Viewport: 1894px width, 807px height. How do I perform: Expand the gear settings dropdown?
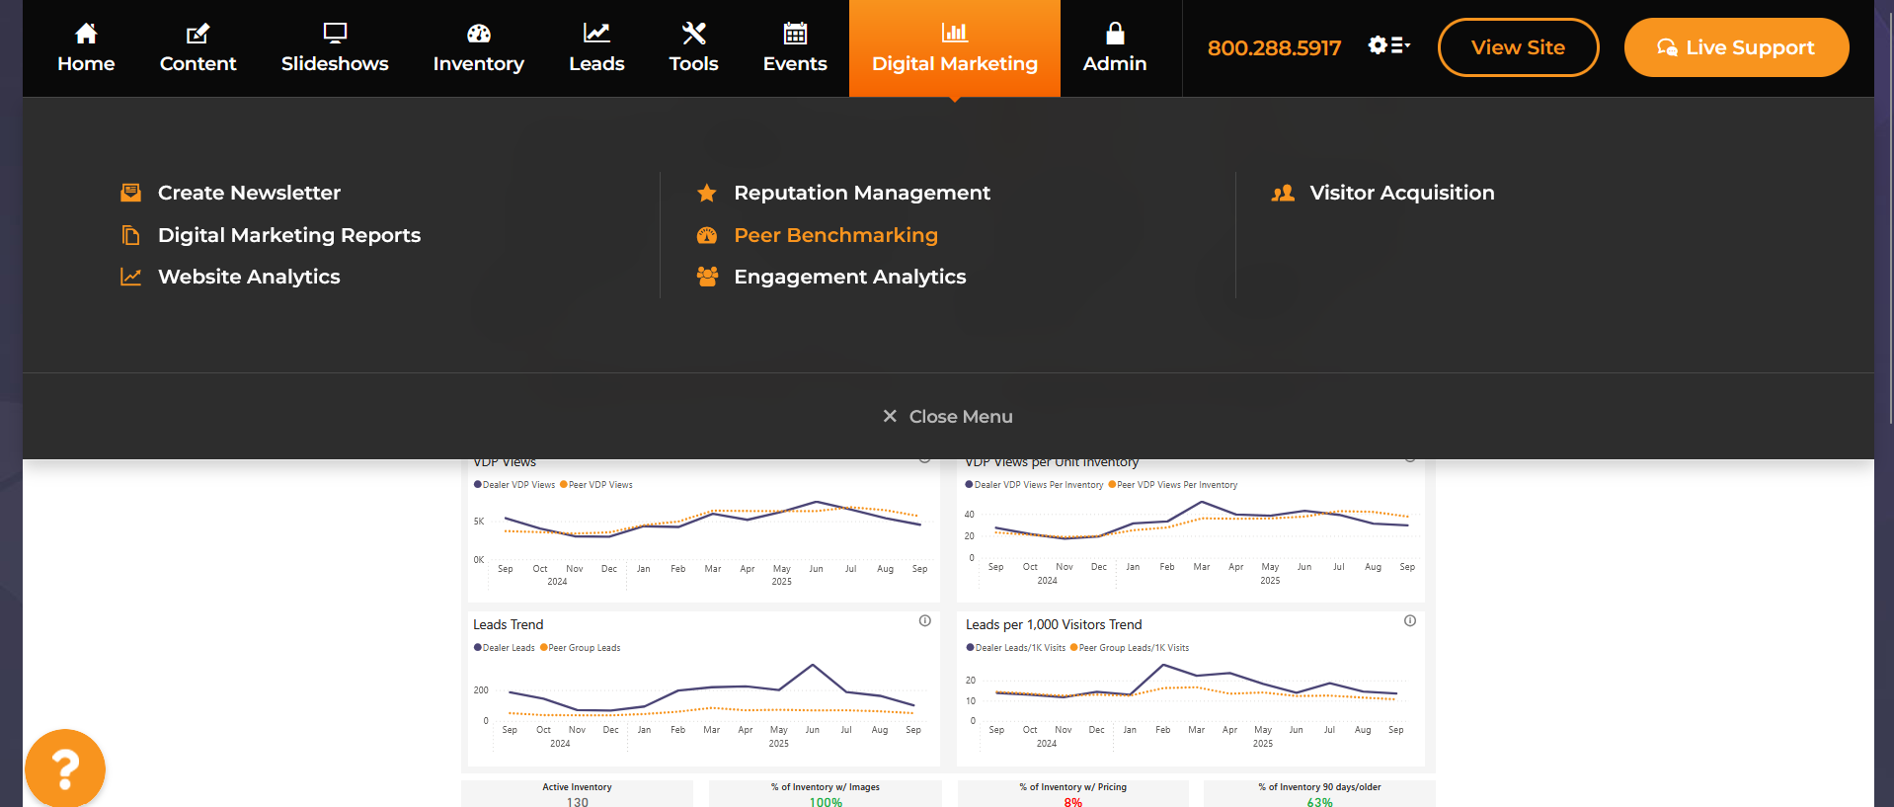(x=1388, y=45)
